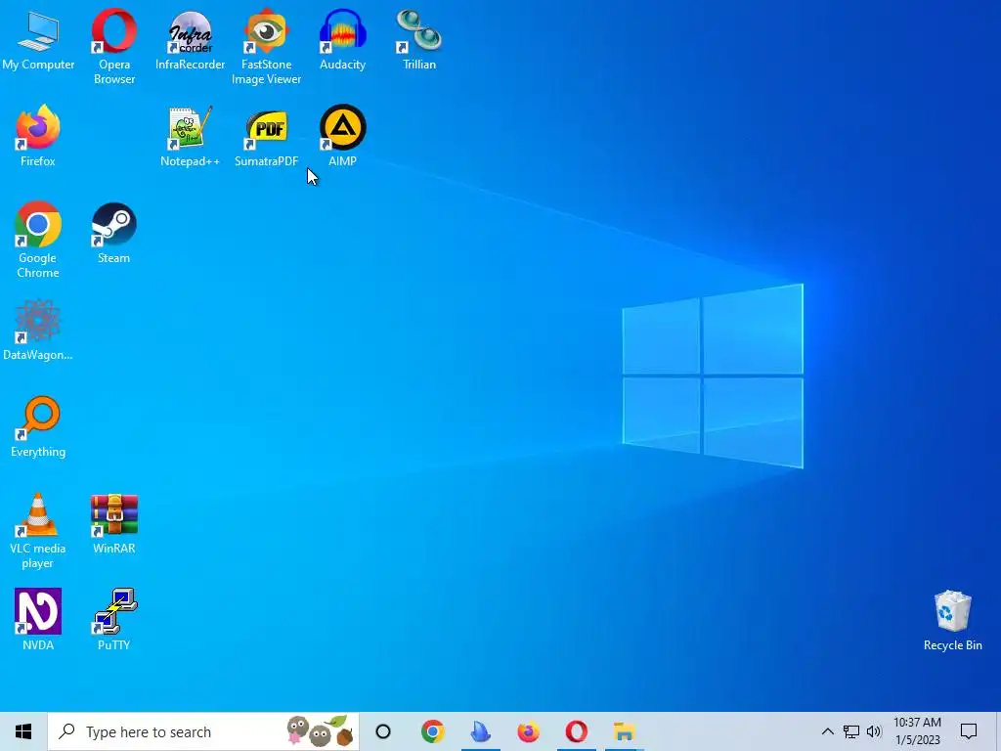Screen dimensions: 1001x751
Task: Open Cortana circle on the taskbar
Action: [x=383, y=731]
